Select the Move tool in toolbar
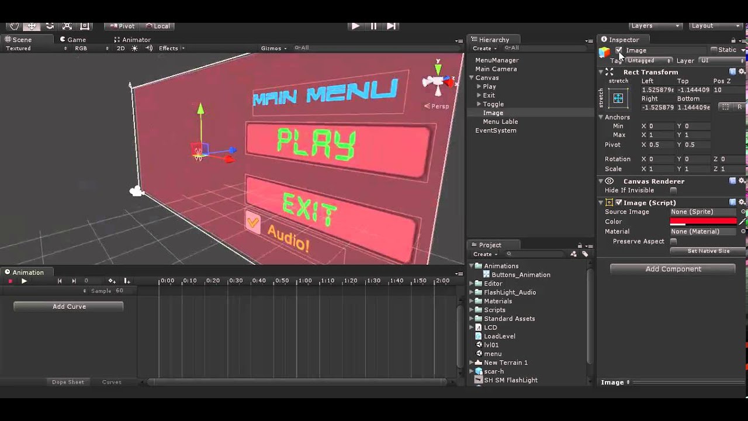Screen dimensions: 748x421 [x=32, y=26]
